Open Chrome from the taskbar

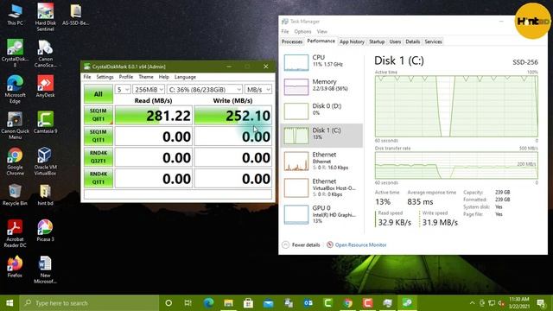347,303
